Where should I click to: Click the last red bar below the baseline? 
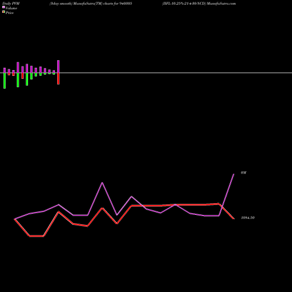58,79
